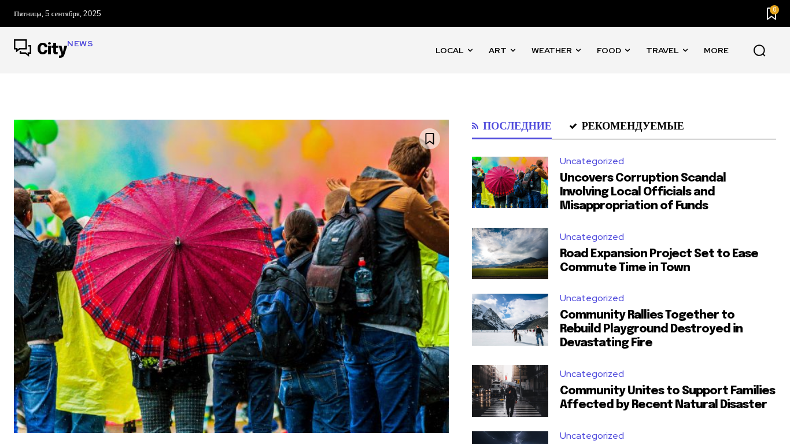Expand the Art menu chevron
Image resolution: width=790 pixels, height=444 pixels.
pyautogui.click(x=513, y=50)
